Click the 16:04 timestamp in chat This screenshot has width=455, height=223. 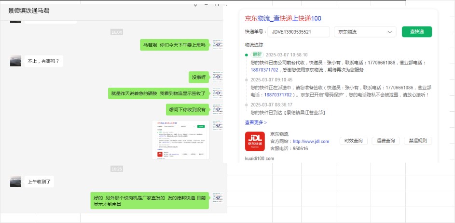tap(117, 32)
